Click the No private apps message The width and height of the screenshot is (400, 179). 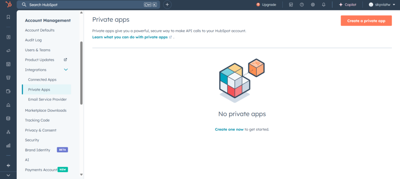242,114
